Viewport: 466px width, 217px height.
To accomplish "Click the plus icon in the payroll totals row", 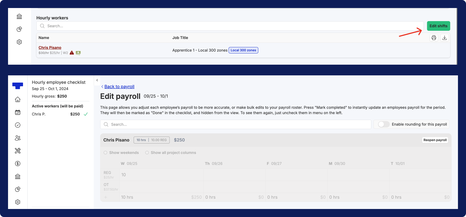I will (106, 197).
